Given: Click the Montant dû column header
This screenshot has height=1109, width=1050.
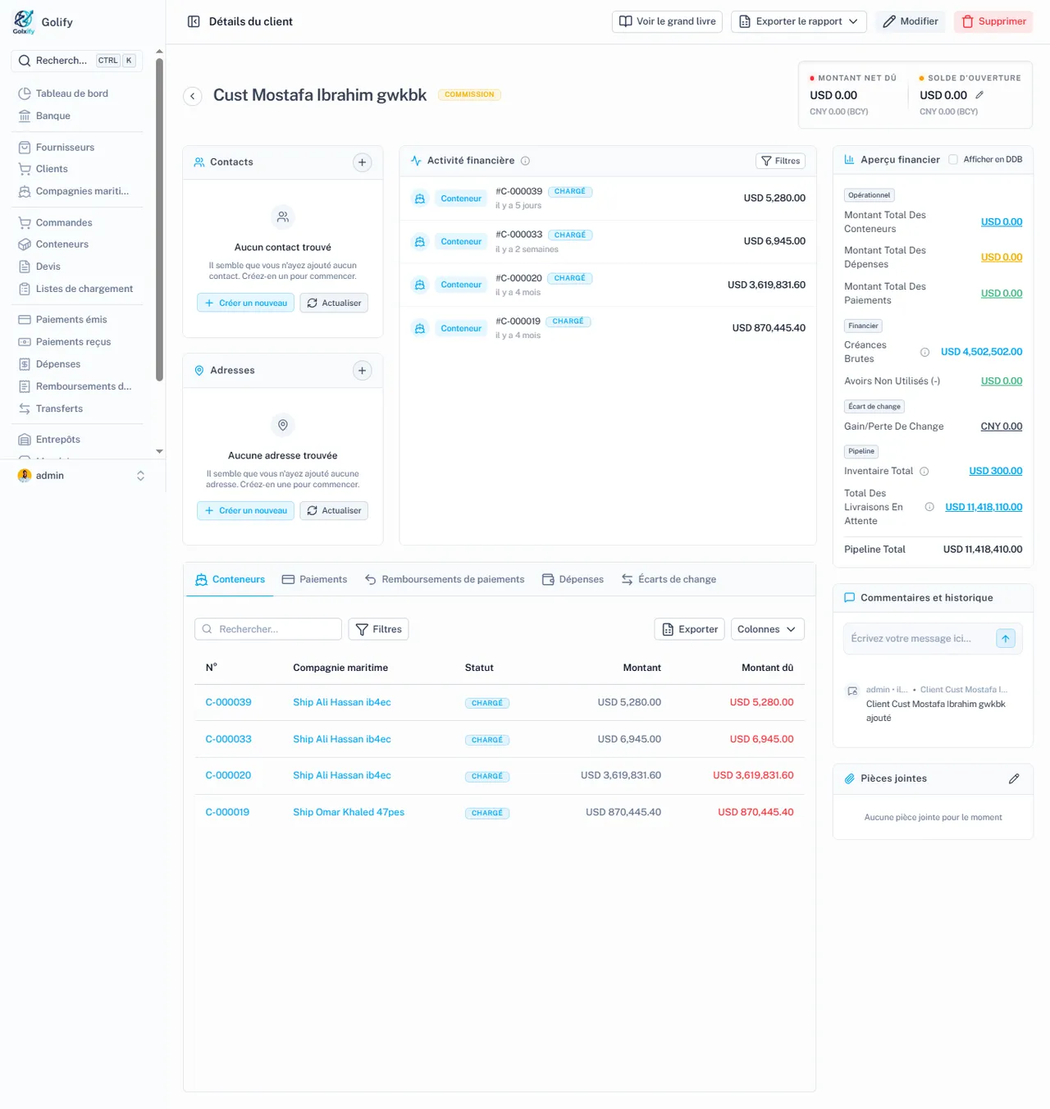Looking at the screenshot, I should point(767,668).
